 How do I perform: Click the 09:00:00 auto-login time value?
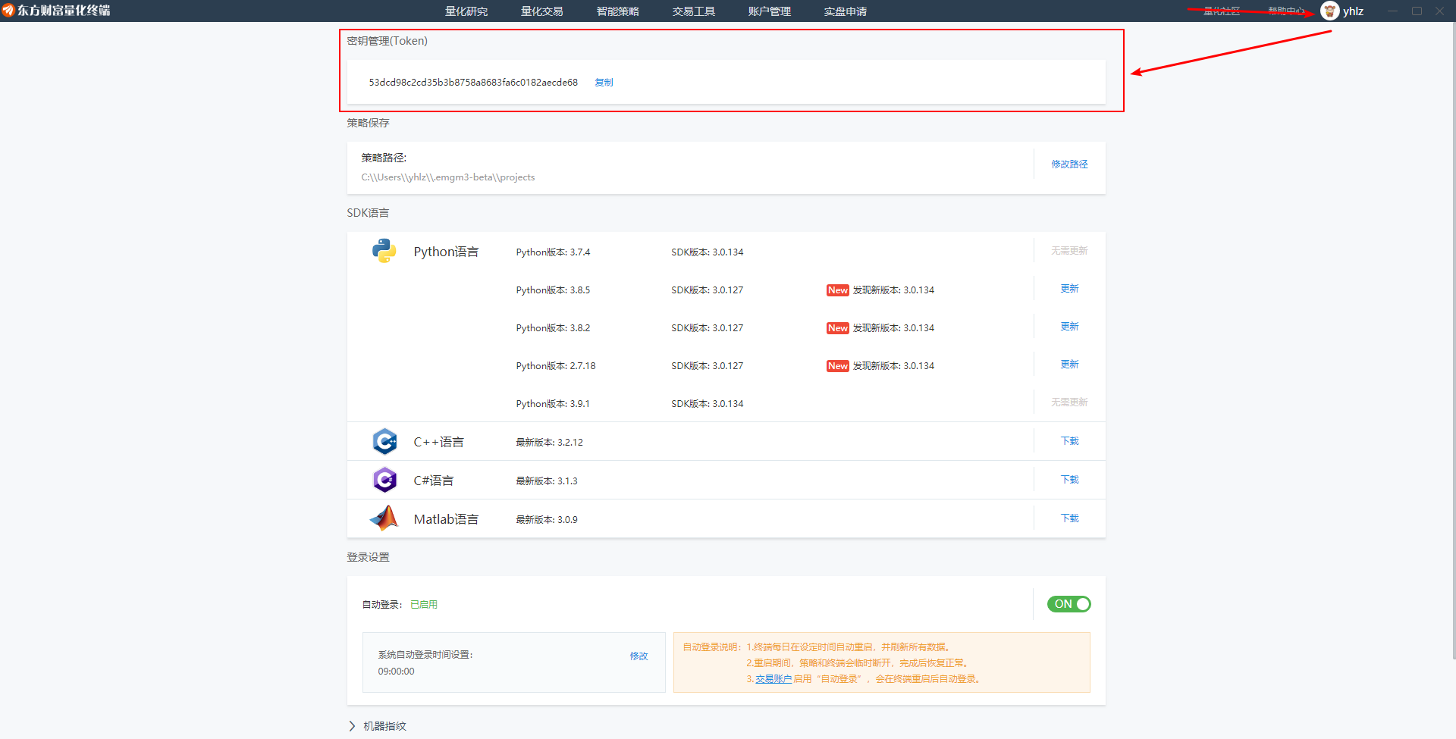tap(397, 672)
